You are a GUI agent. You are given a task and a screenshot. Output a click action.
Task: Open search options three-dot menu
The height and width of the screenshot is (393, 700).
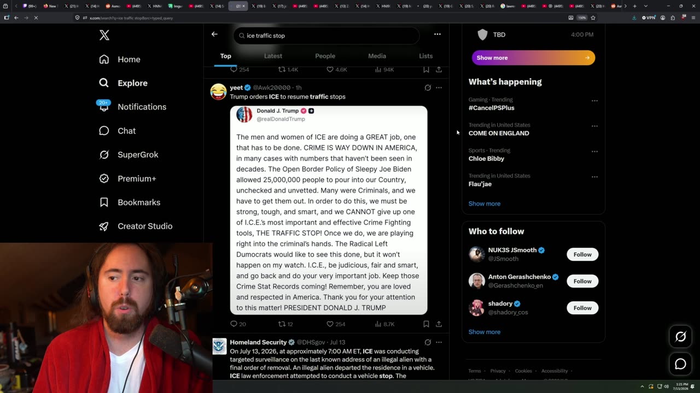pos(437,34)
